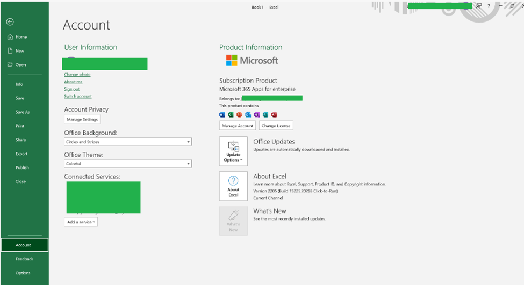Click the What's New button

click(x=233, y=221)
